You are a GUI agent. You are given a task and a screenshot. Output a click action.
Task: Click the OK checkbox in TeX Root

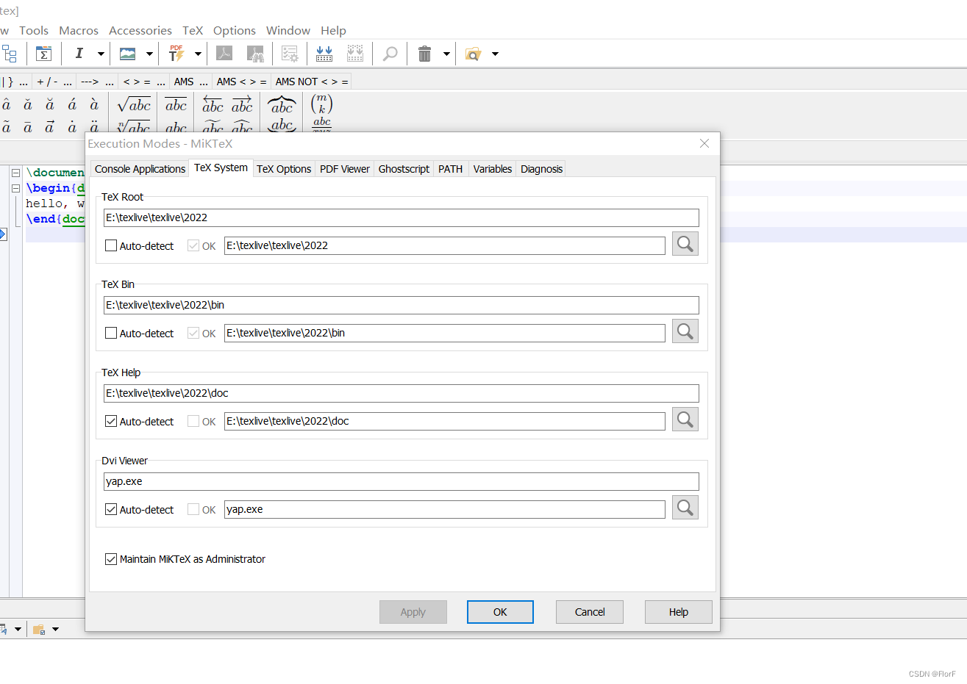tap(193, 245)
